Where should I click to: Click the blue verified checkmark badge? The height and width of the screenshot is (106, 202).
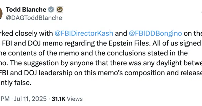click(51, 10)
